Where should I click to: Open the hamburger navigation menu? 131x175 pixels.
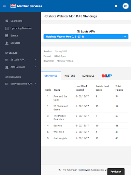pyautogui.click(x=4, y=6)
